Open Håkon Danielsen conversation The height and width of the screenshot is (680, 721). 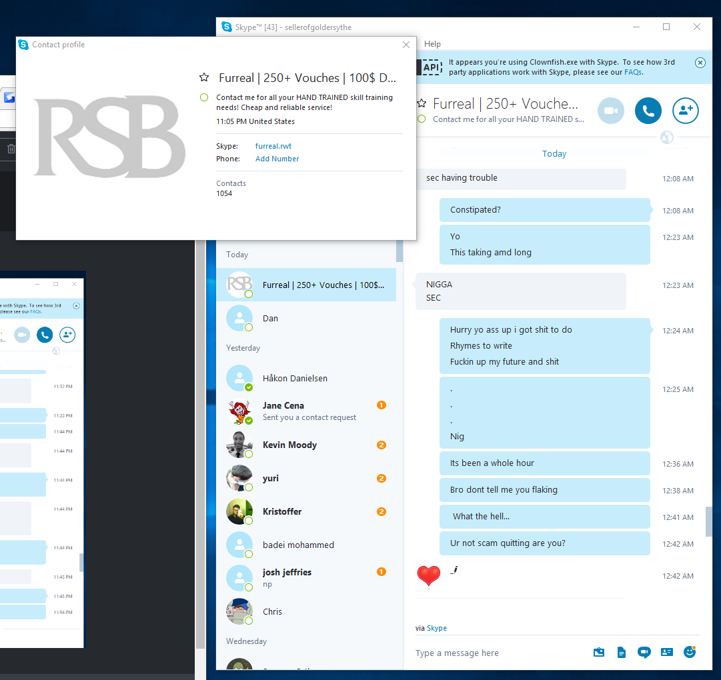pyautogui.click(x=306, y=378)
